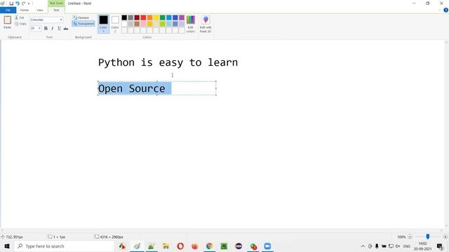Pick the green color swatch in top row
This screenshot has width=449, height=252.
click(x=162, y=17)
